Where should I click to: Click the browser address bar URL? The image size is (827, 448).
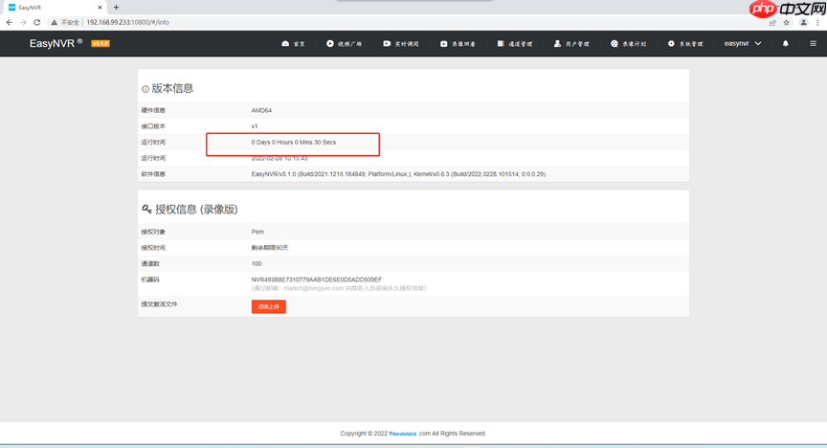pos(128,22)
